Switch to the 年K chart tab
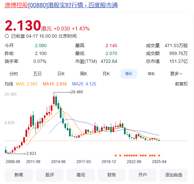This screenshot has width=194, height=184. (151, 74)
